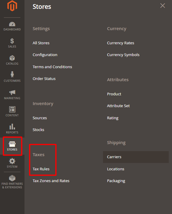Go to Tax Zones and Rates
Image resolution: width=172 pixels, height=214 pixels.
click(51, 181)
